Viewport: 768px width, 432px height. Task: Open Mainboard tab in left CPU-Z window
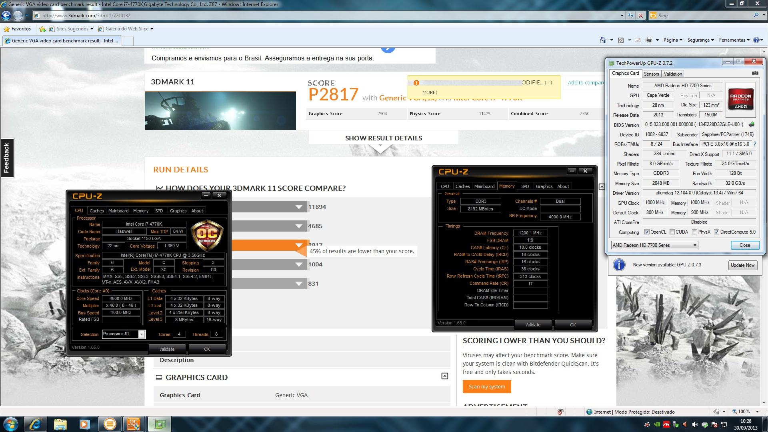click(x=118, y=211)
